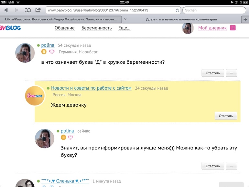Click Ответить under Можно как-то убрать comment

[213, 166]
